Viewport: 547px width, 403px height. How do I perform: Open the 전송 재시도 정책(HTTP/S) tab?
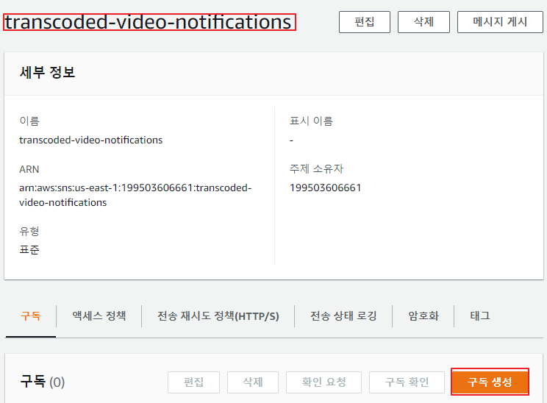(x=218, y=315)
